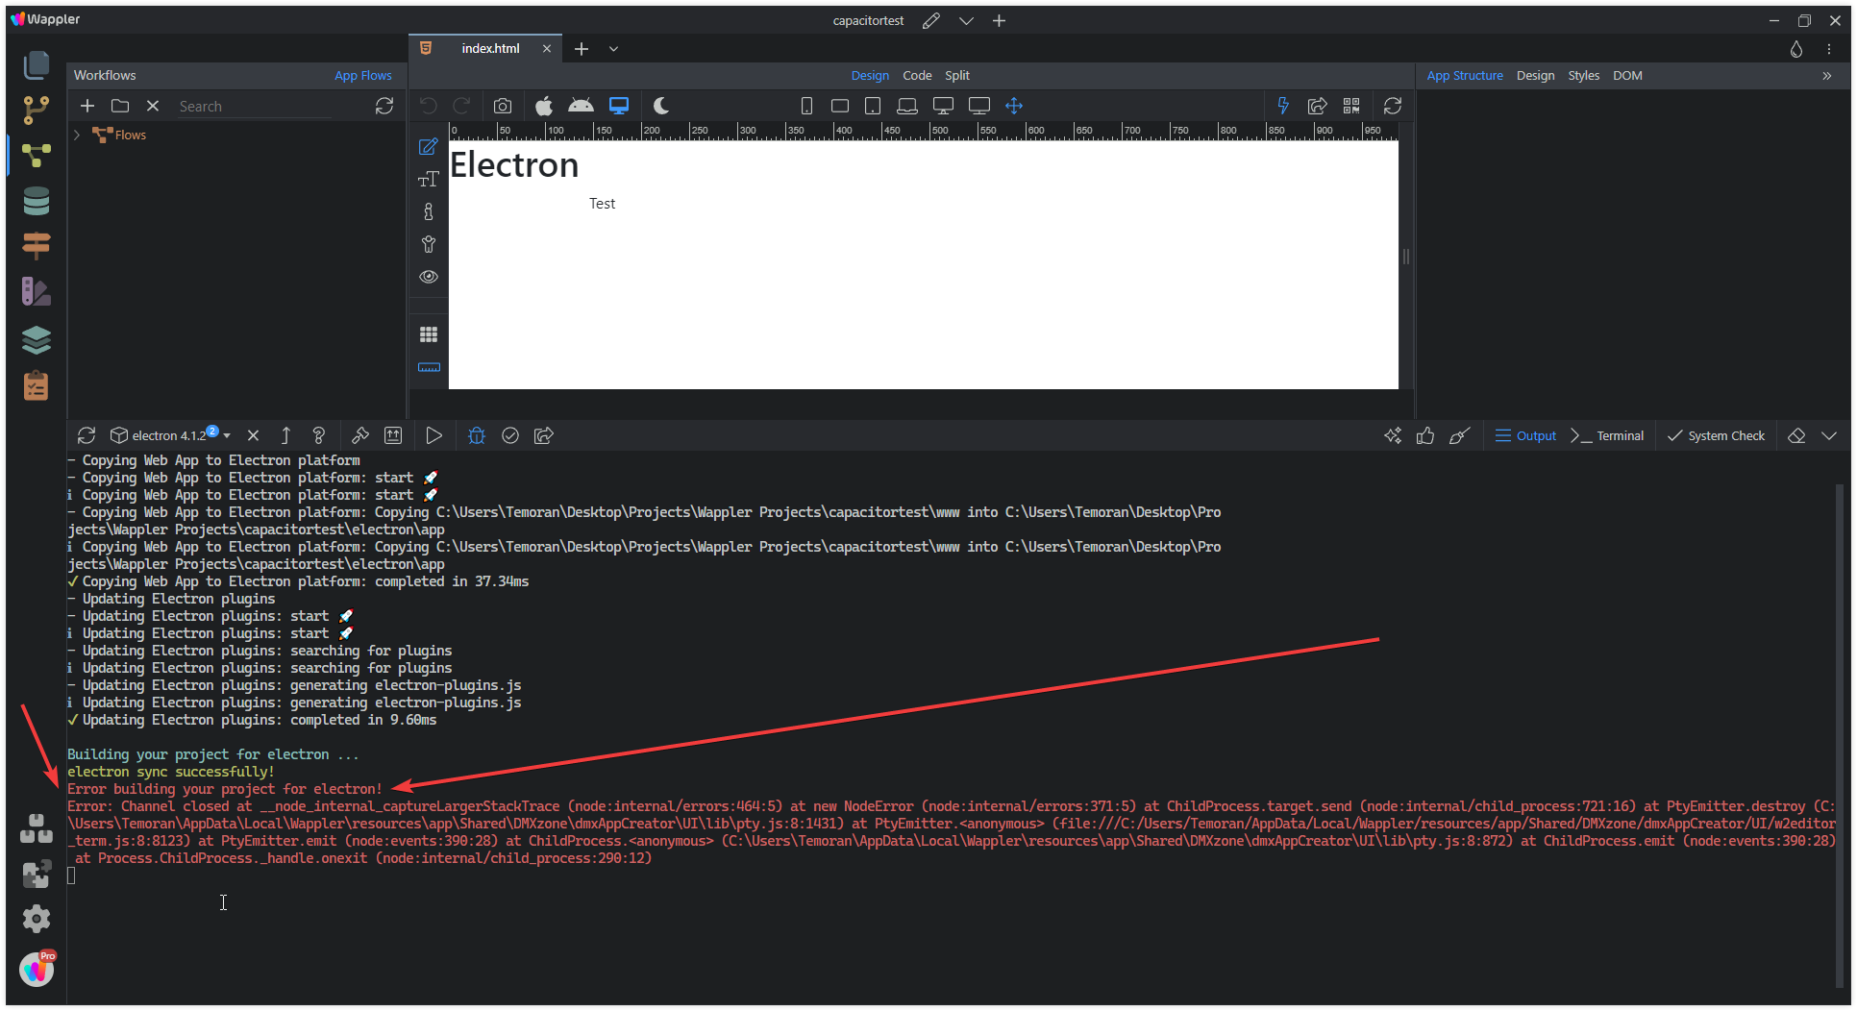Select the text editing tool
1857x1011 pixels.
click(x=429, y=180)
